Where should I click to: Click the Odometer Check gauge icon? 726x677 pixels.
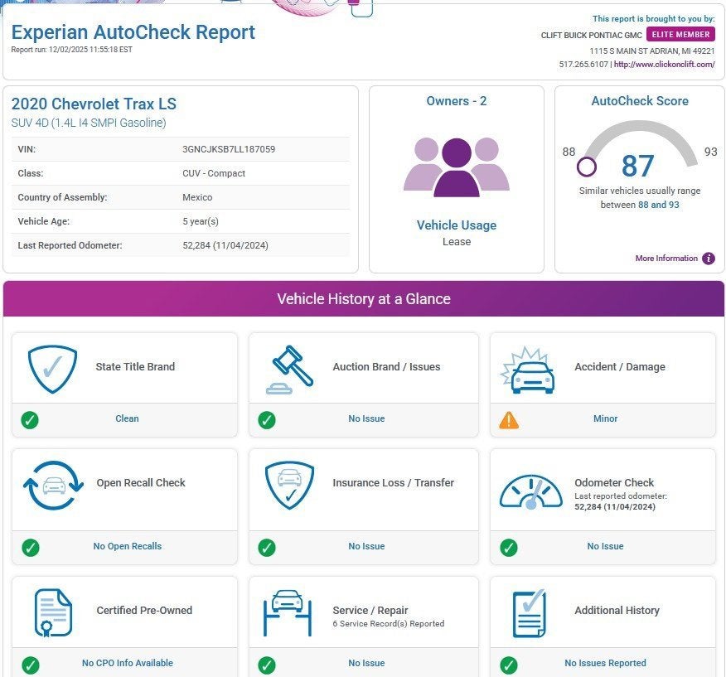point(530,491)
